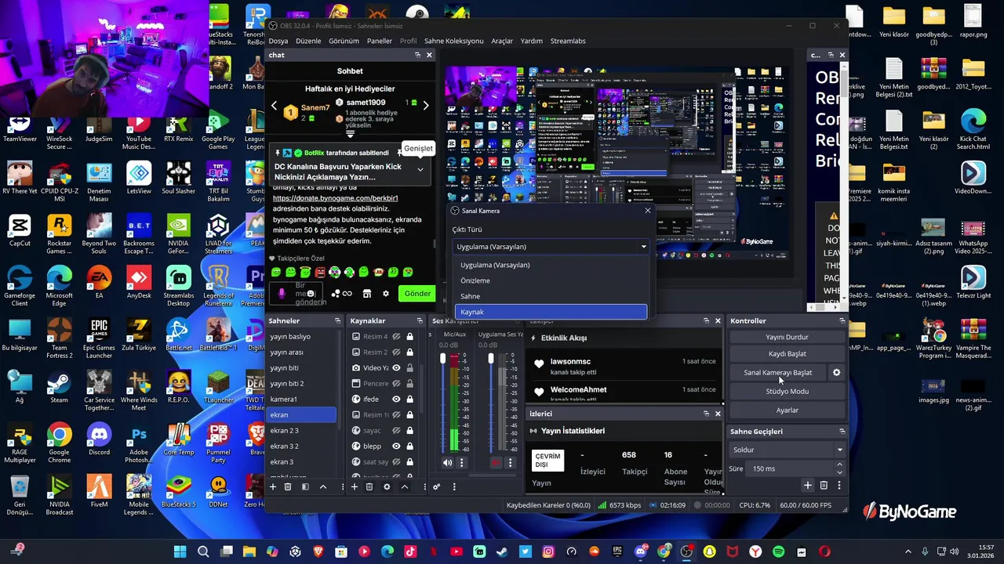
Task: Move selected scene up with arrow icon
Action: [322, 486]
